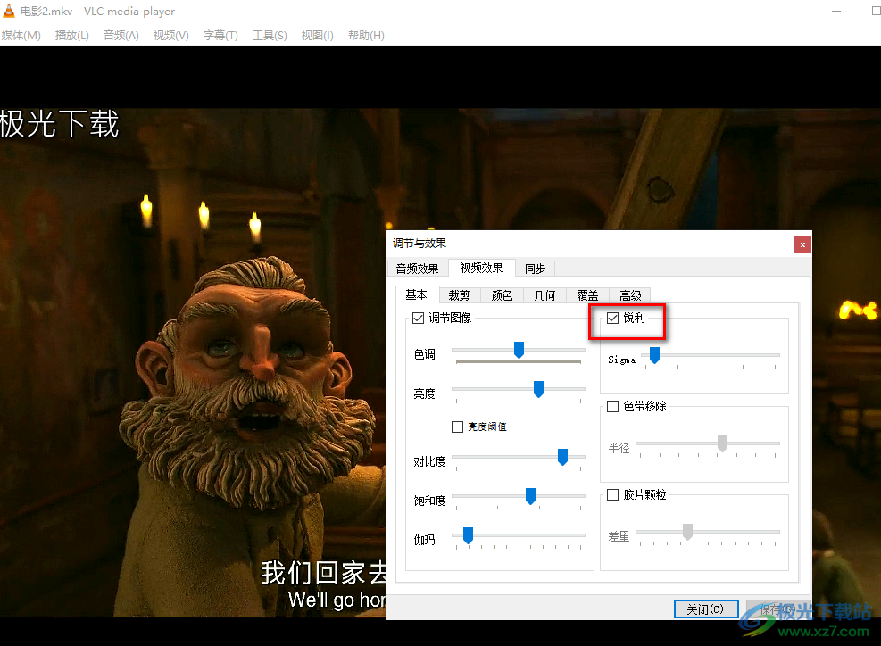Select the 基本 sub-tab

pos(416,295)
